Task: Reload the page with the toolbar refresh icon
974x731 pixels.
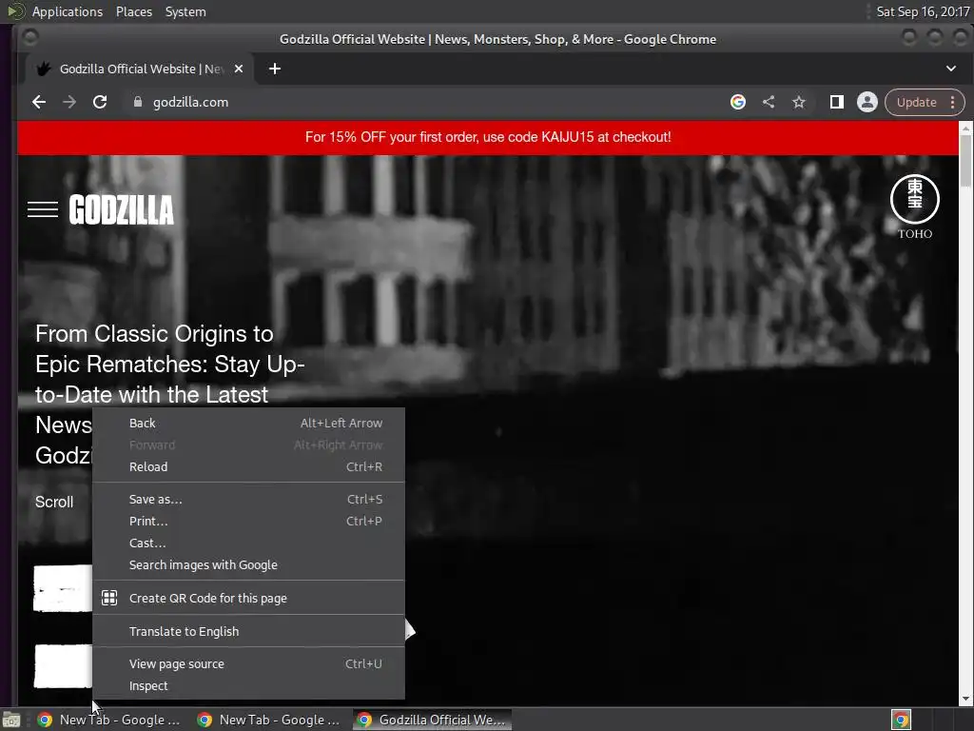Action: [x=99, y=102]
